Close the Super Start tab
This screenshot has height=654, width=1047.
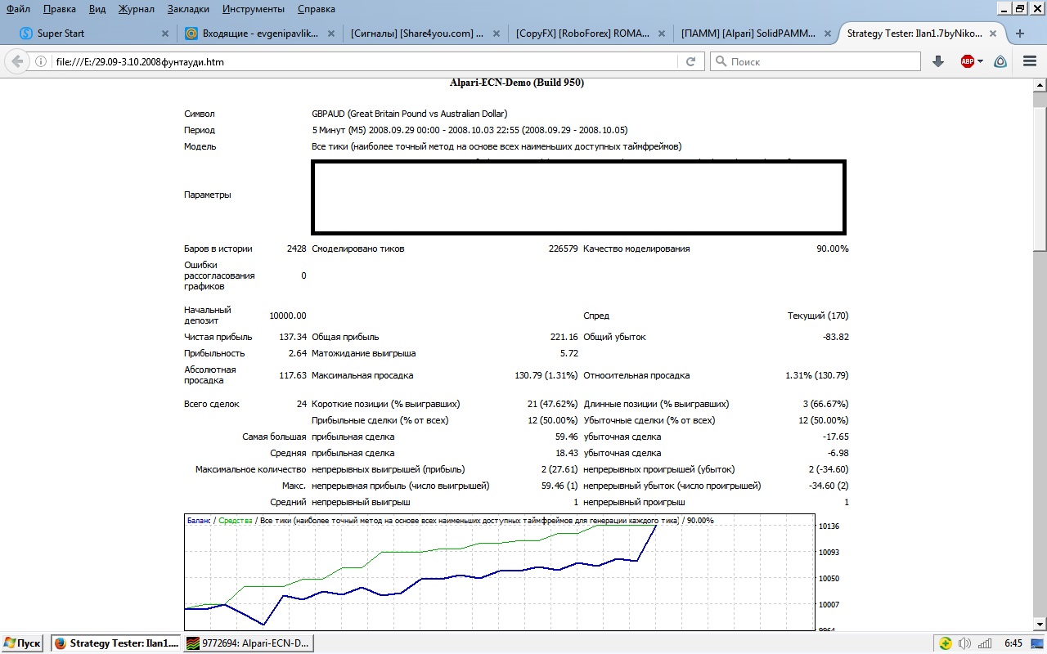click(x=164, y=34)
